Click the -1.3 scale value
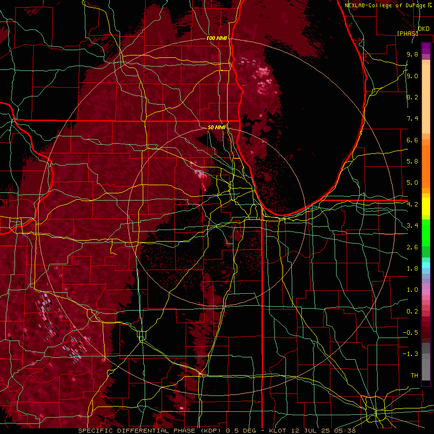The image size is (434, 434). point(410,354)
